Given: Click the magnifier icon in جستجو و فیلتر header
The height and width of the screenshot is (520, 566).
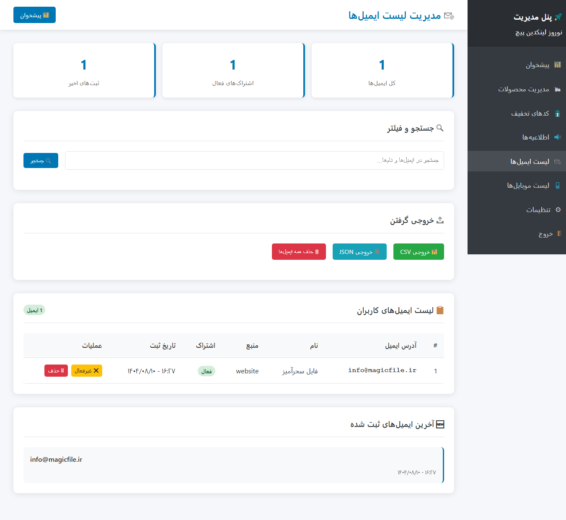Looking at the screenshot, I should [439, 128].
